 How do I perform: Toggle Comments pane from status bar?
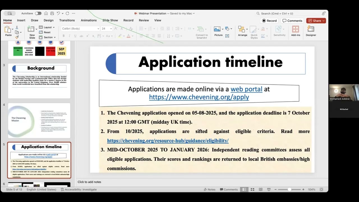tap(229, 189)
